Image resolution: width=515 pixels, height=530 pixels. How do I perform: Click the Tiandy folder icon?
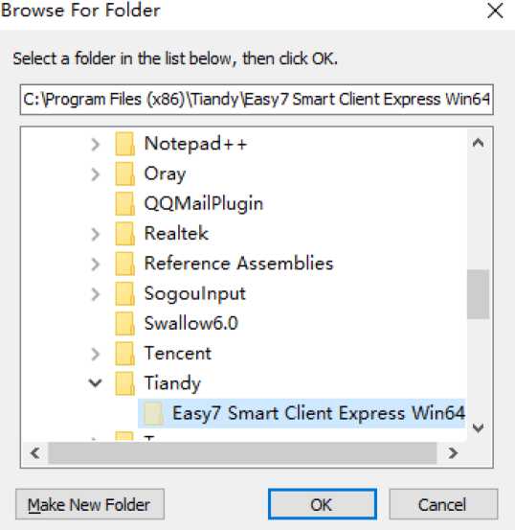[125, 383]
